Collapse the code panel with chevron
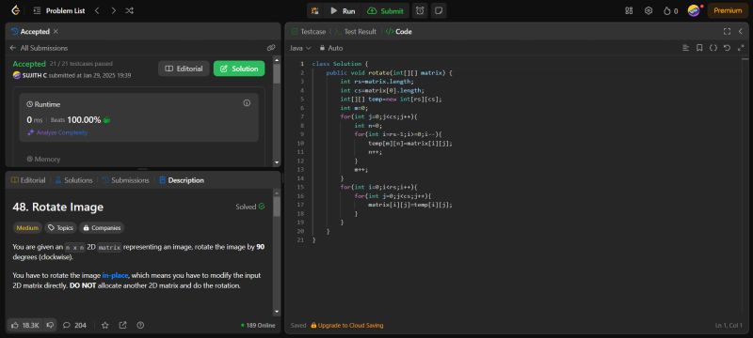The image size is (753, 338). pos(741,32)
